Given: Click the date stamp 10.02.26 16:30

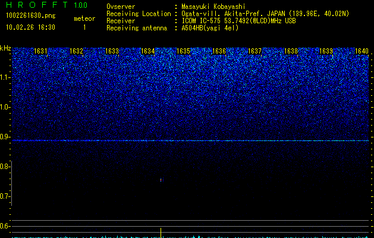Looking at the screenshot, I should click(30, 27).
